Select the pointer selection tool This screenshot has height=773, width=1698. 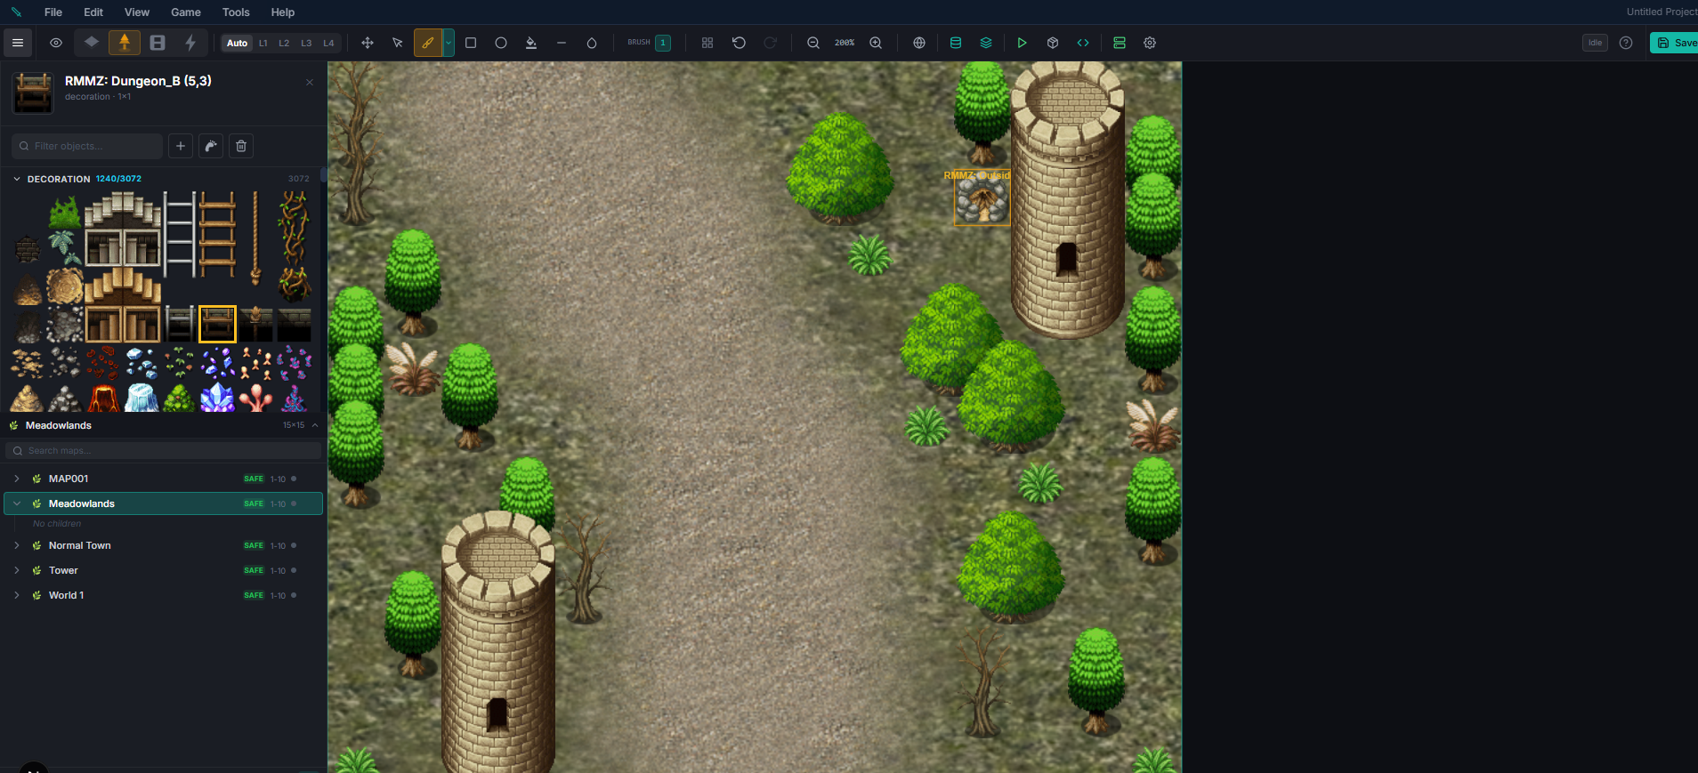(398, 43)
